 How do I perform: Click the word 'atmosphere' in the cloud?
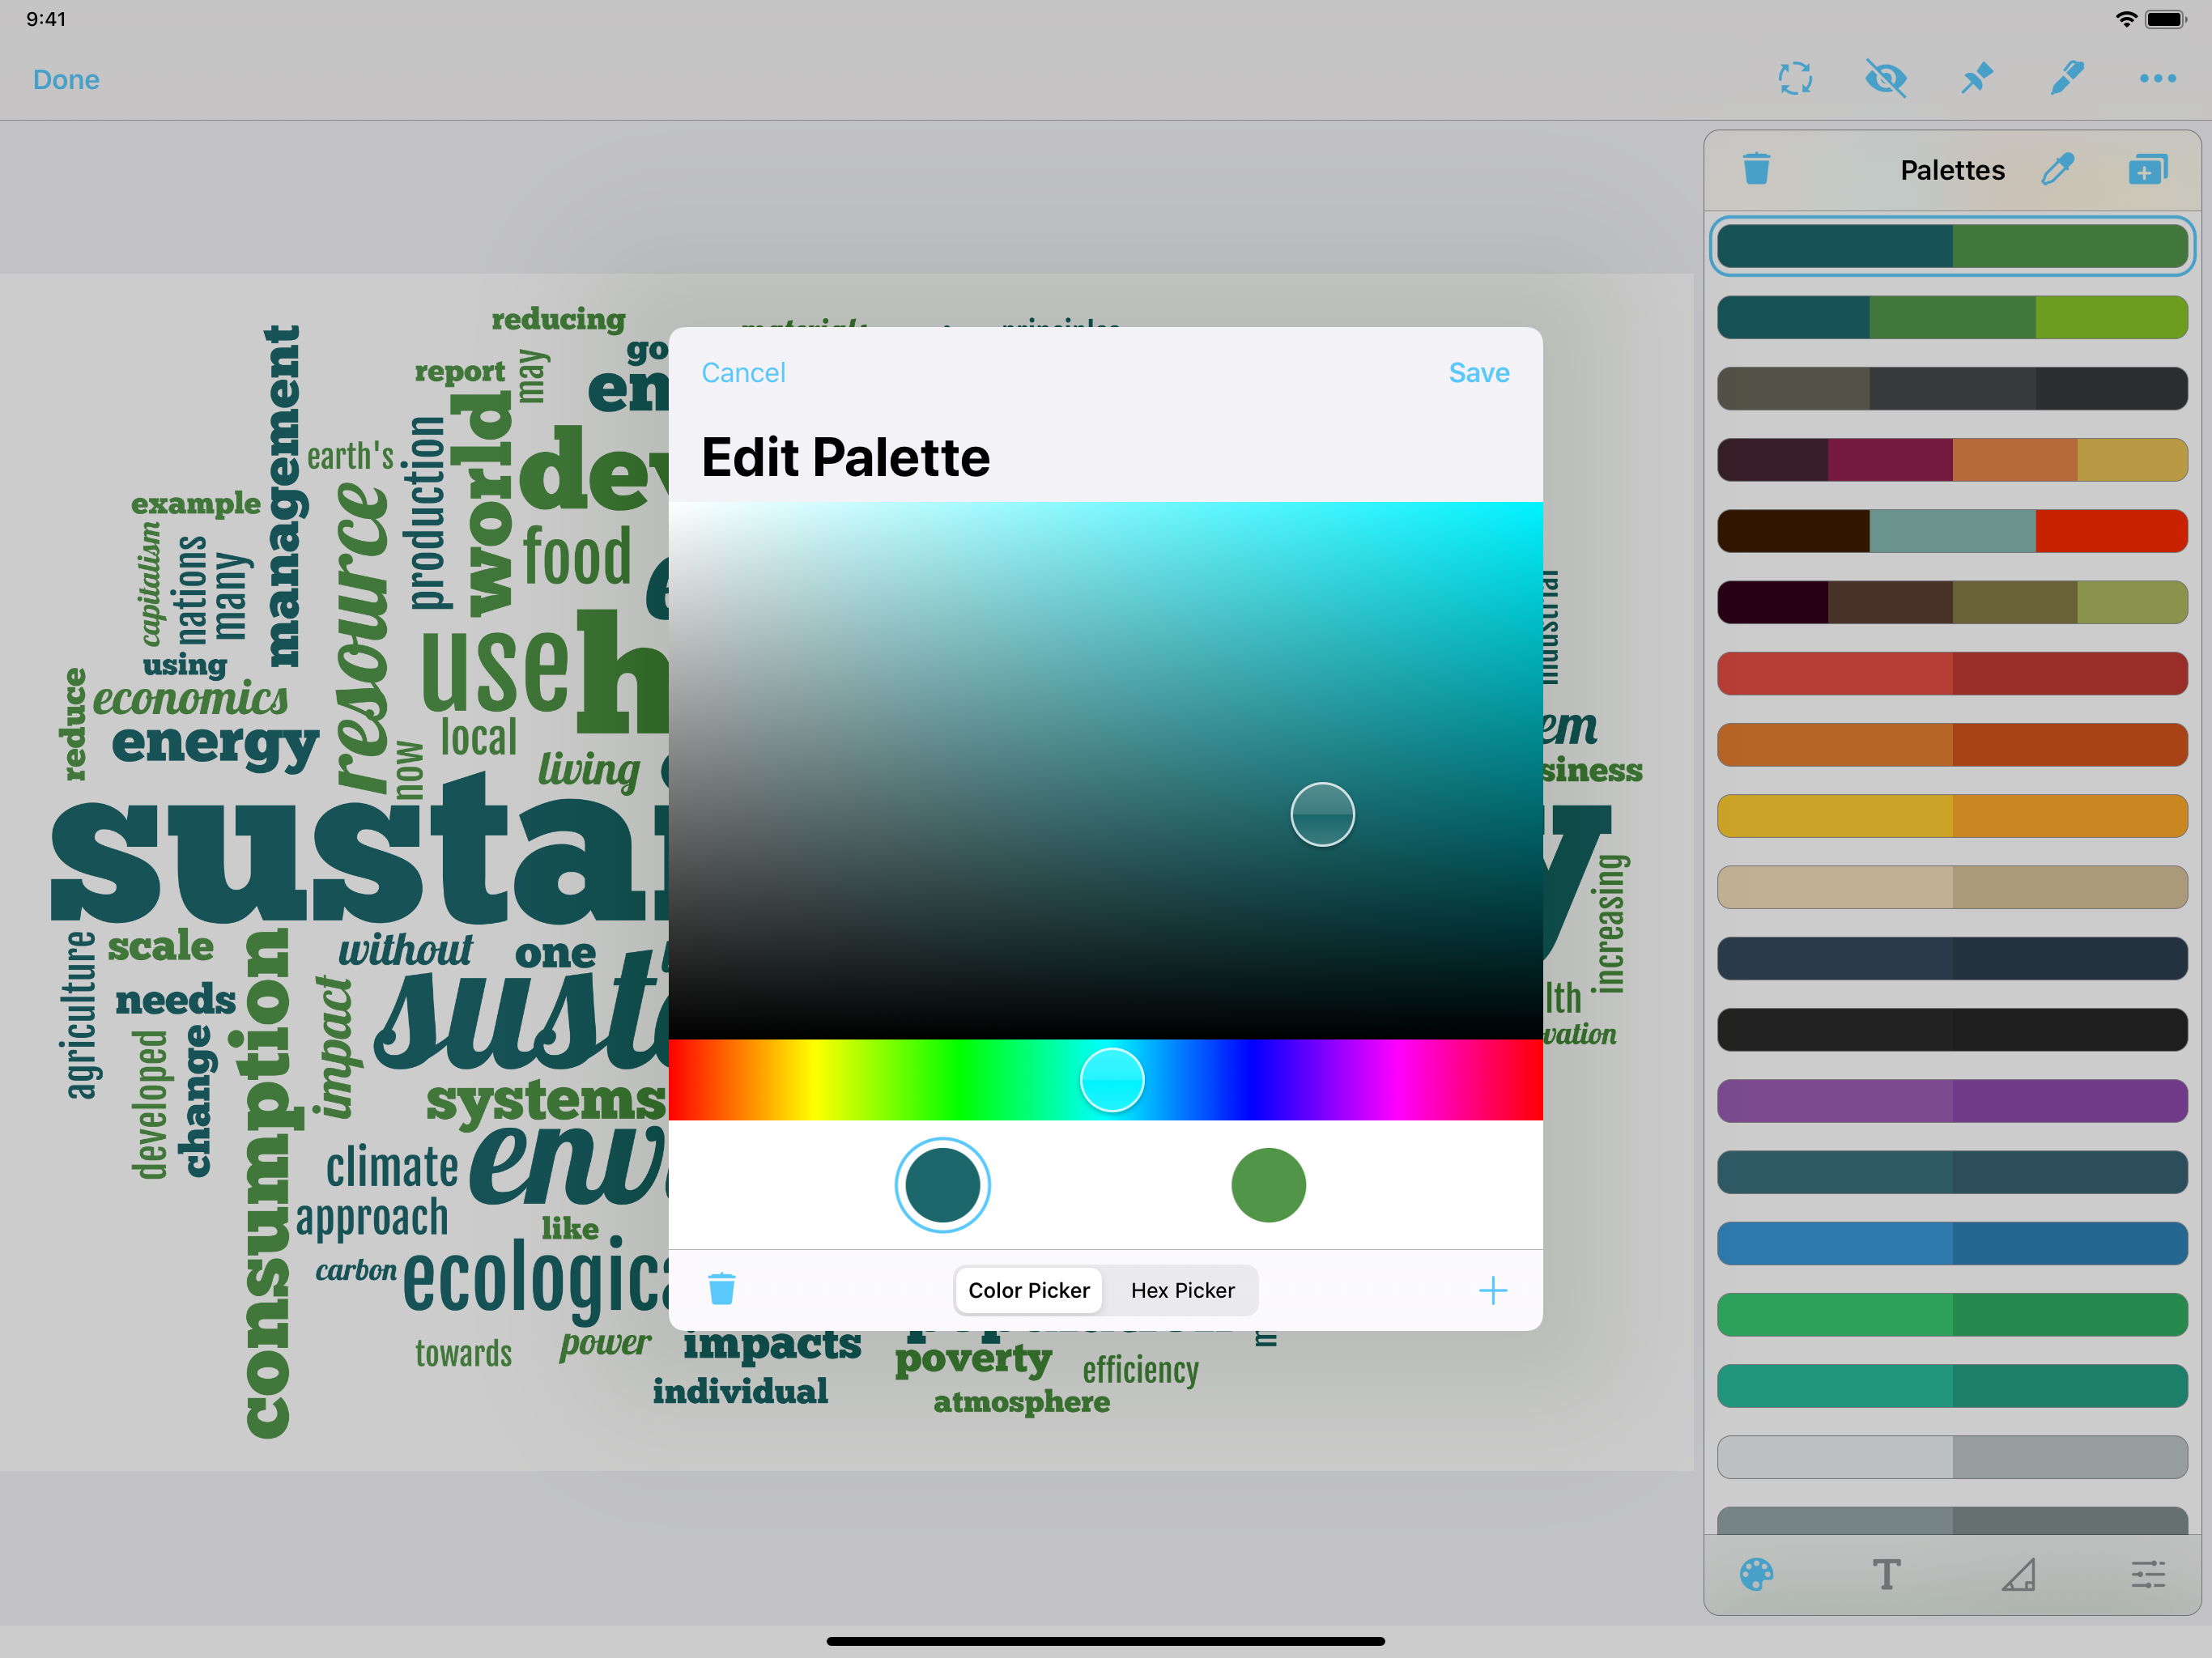(1021, 1402)
